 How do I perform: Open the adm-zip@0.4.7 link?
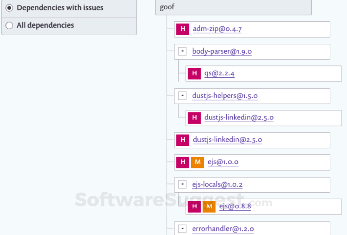tap(217, 29)
